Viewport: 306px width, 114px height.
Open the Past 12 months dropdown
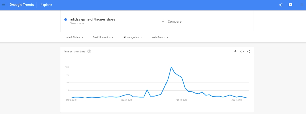coord(103,37)
